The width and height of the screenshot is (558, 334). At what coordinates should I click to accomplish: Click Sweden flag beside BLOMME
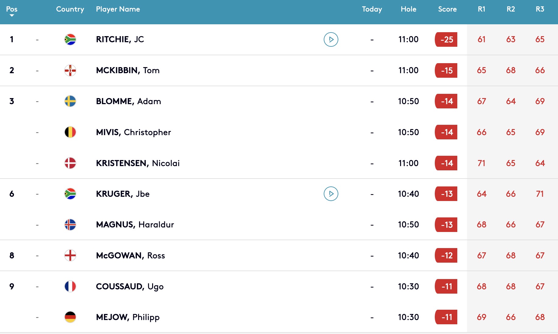(x=70, y=101)
